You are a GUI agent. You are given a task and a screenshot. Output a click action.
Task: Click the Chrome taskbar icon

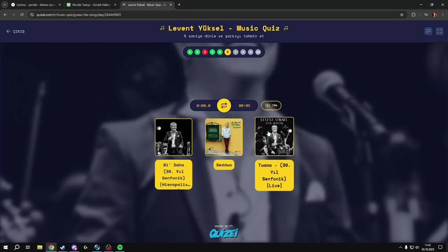point(51,247)
